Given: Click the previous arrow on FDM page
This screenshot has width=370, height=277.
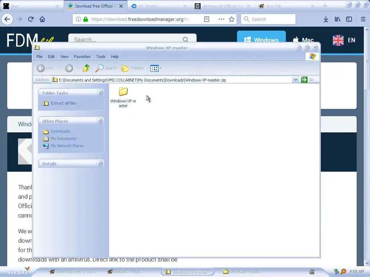Looking at the screenshot, I should coord(25,151).
